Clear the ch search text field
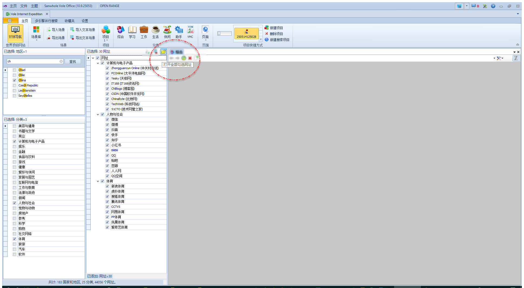524x288 pixels. (61, 61)
